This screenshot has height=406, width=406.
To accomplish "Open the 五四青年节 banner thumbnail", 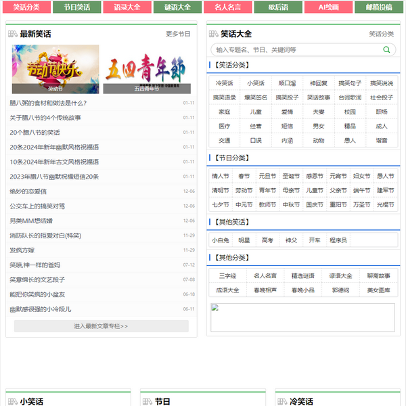I will point(147,69).
